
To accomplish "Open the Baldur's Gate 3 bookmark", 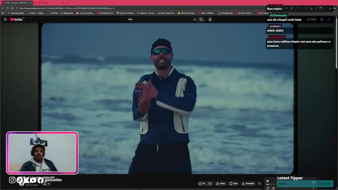I will [166, 13].
